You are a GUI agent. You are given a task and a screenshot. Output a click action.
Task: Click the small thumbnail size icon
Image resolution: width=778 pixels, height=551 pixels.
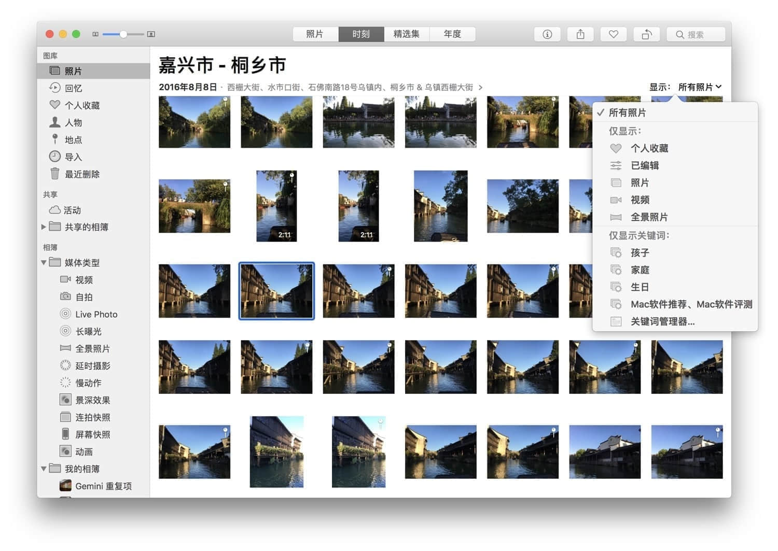click(95, 34)
